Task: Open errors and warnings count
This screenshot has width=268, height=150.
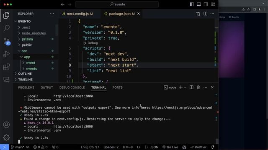Action: tap(40, 147)
